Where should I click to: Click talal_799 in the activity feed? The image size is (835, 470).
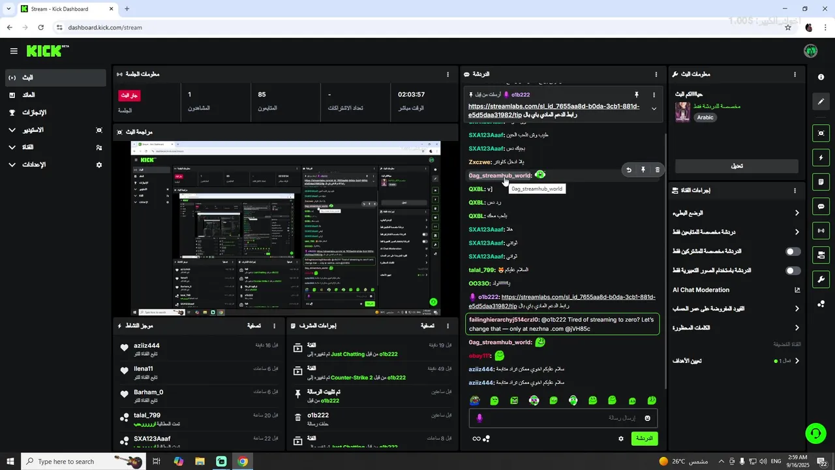[x=147, y=415]
